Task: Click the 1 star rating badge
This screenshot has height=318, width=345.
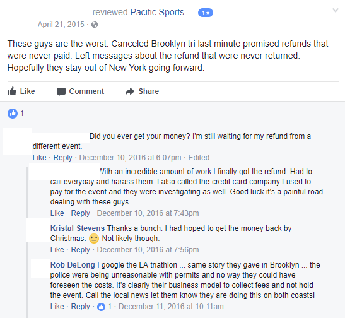Action: [x=206, y=13]
